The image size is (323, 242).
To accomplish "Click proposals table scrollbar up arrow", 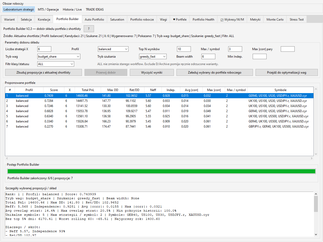I will pyautogui.click(x=316, y=89).
